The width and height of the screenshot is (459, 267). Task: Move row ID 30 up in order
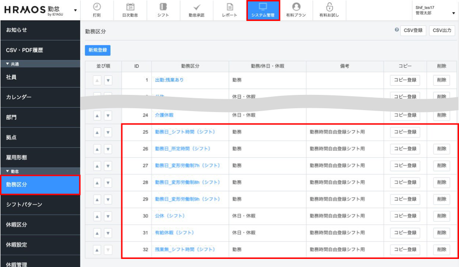(97, 216)
